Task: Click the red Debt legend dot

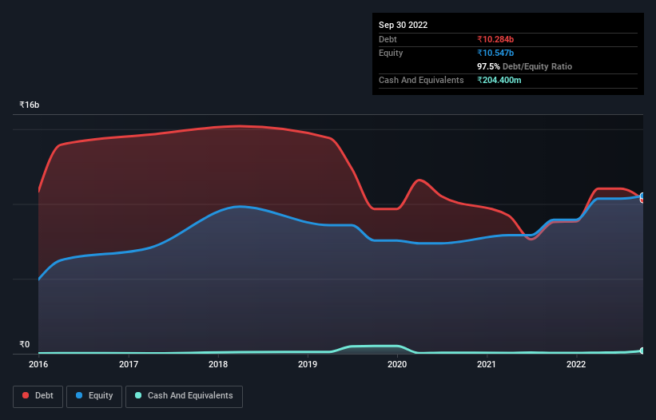Action: [x=26, y=395]
